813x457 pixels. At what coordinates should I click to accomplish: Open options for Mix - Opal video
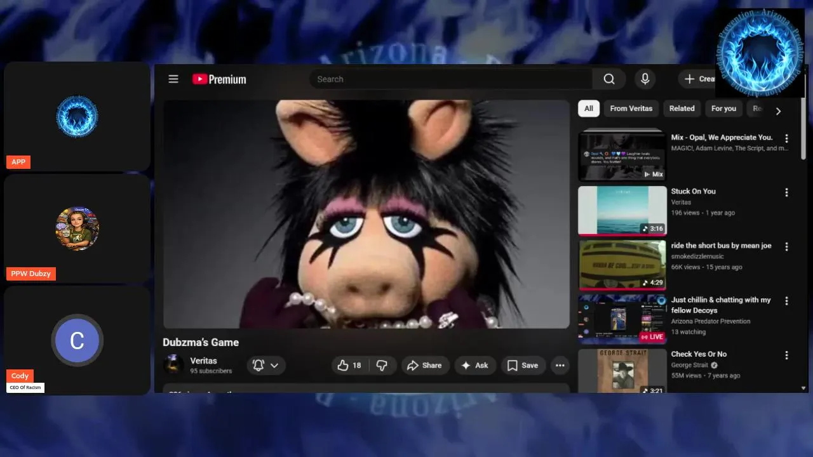point(786,138)
